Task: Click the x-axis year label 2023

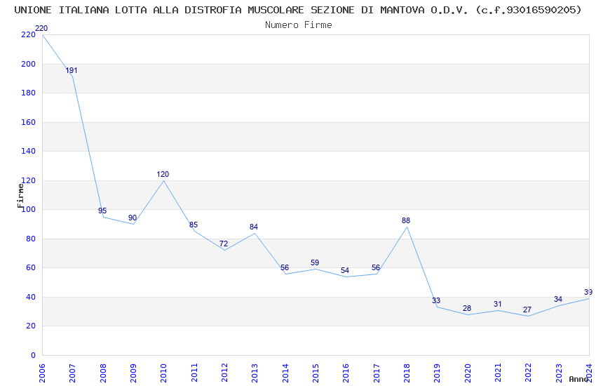Action: click(x=559, y=373)
